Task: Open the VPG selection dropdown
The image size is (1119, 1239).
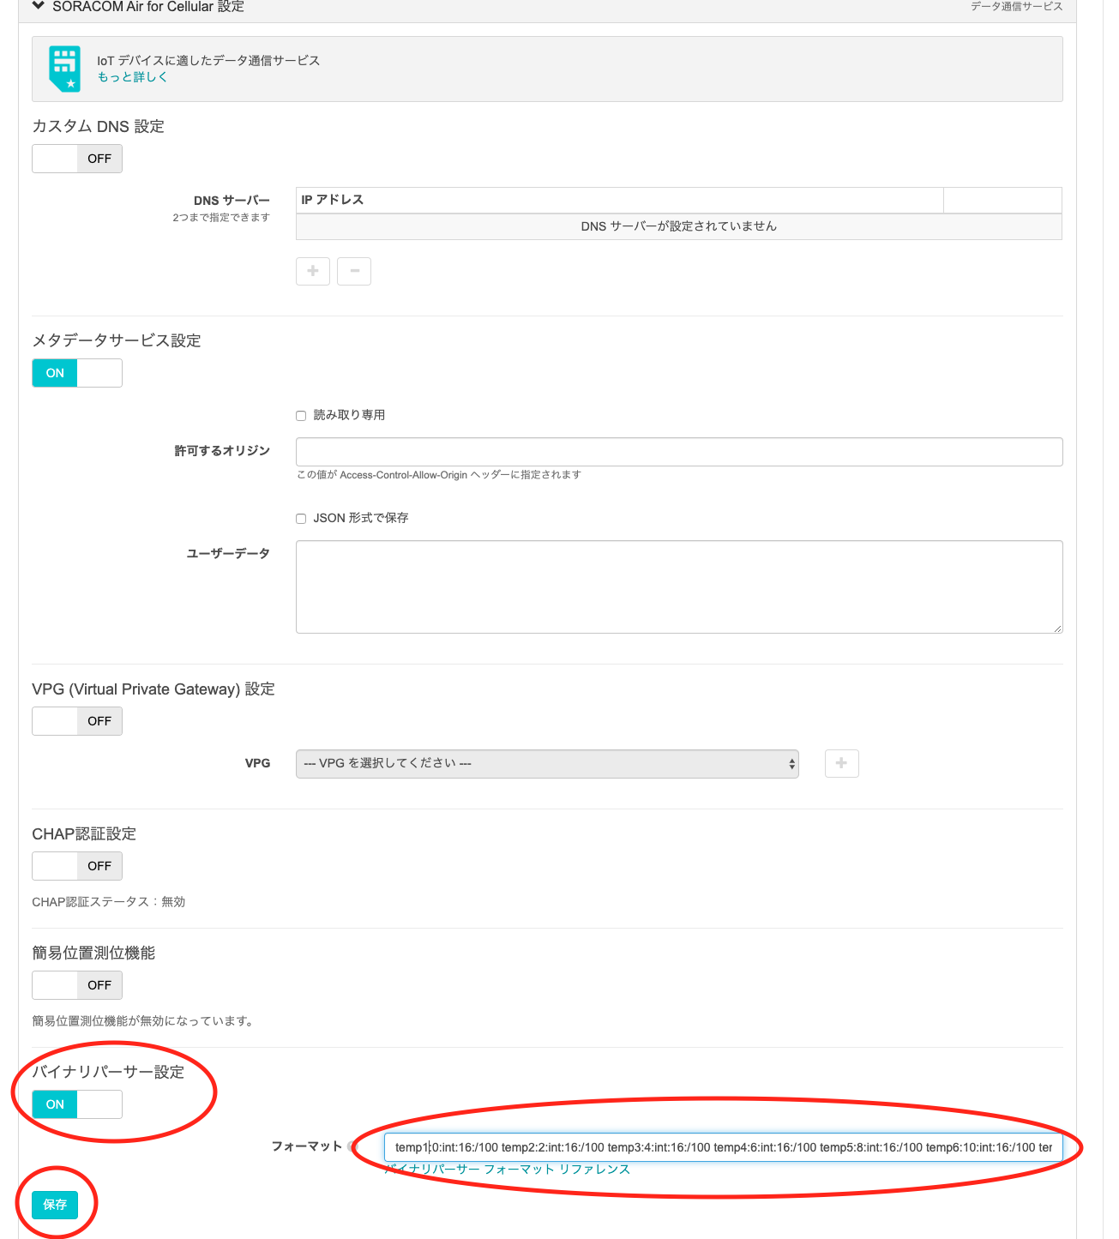Action: pyautogui.click(x=547, y=763)
